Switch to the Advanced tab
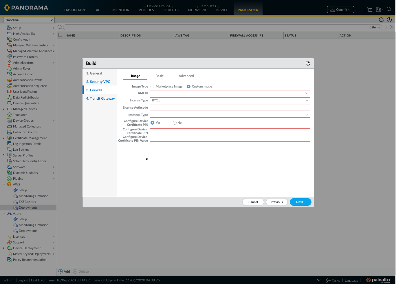 tap(186, 76)
